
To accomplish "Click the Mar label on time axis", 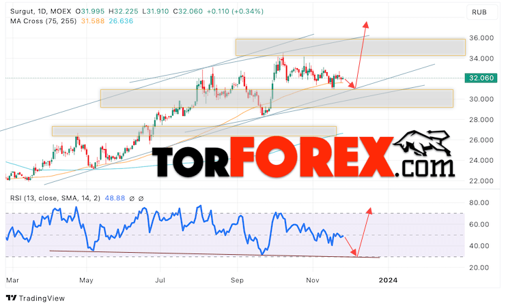I will 12,280.
